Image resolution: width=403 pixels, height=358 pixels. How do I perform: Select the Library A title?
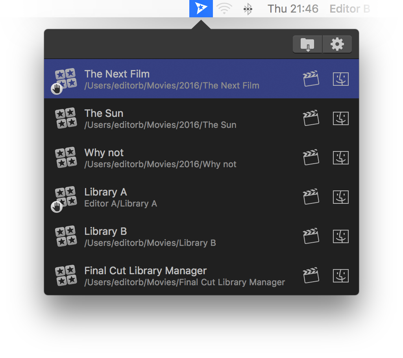point(105,192)
